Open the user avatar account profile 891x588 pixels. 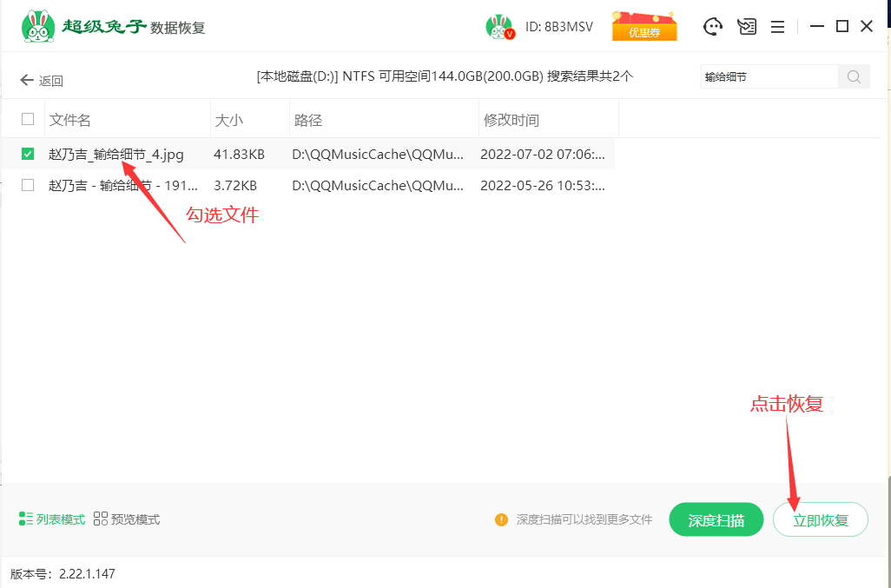(499, 27)
